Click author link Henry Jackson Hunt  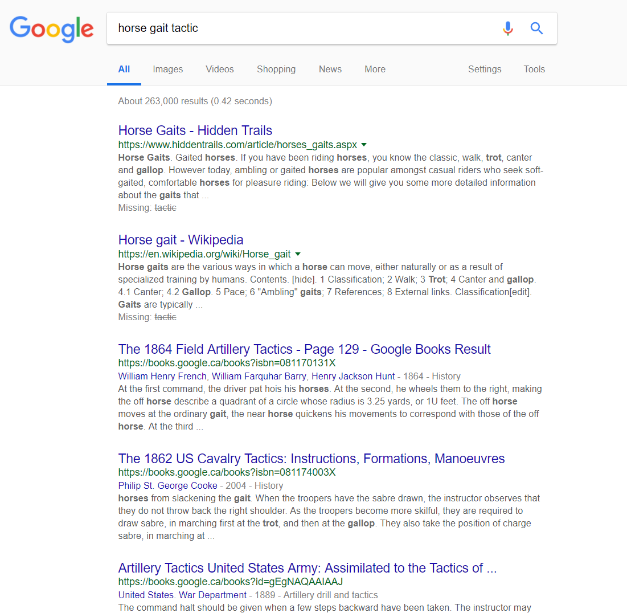tap(353, 376)
